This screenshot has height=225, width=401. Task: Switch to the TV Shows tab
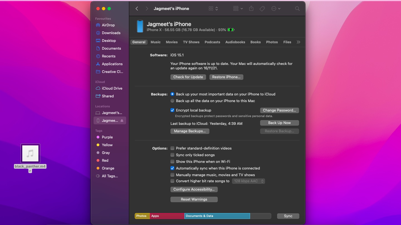(x=191, y=42)
